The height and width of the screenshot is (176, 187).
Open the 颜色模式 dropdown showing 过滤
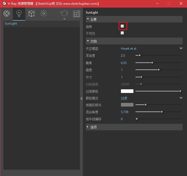(x=152, y=98)
